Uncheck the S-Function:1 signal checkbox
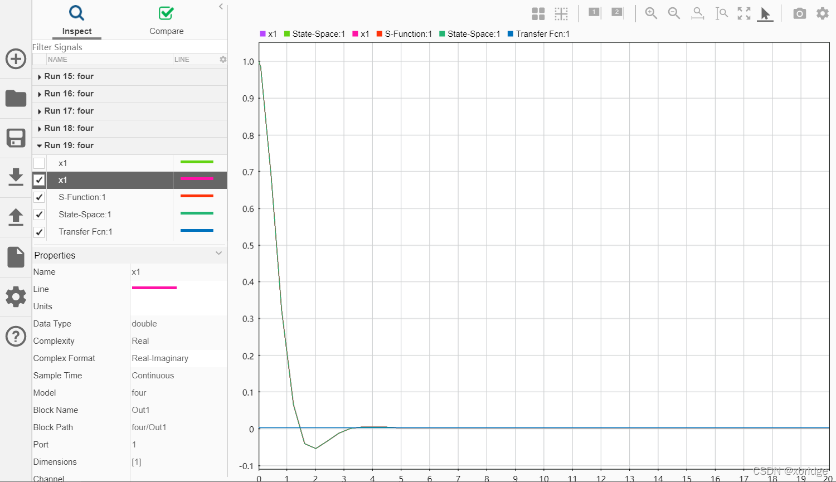The width and height of the screenshot is (836, 482). [x=39, y=197]
